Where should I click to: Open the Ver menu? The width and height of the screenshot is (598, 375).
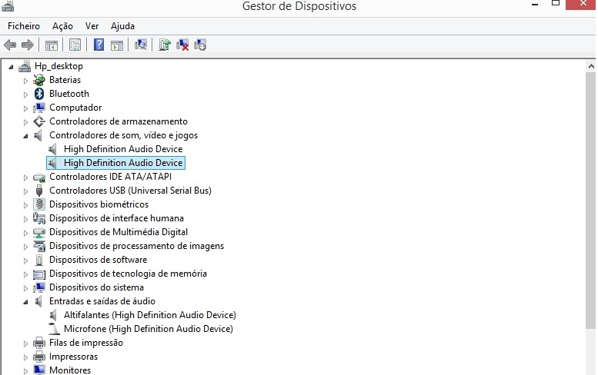tap(92, 26)
